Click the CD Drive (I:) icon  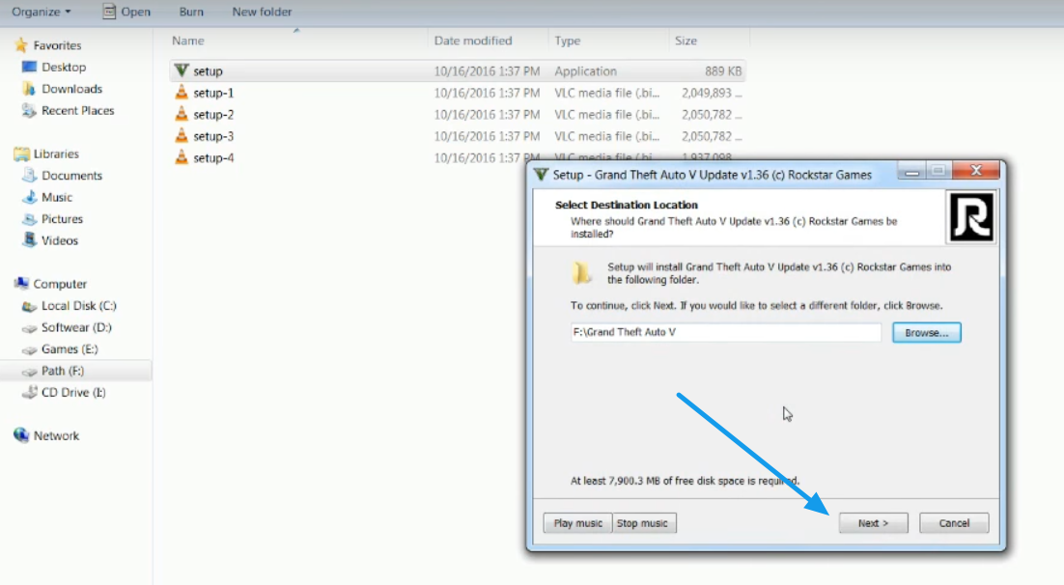(x=29, y=392)
